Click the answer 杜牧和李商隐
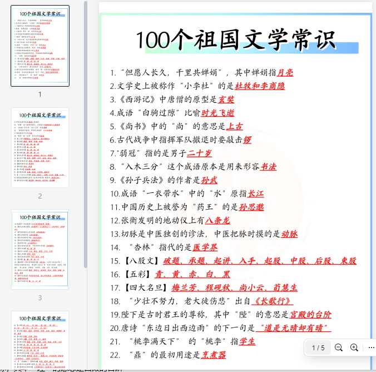Viewport: 376px width, 372px height. (x=260, y=86)
